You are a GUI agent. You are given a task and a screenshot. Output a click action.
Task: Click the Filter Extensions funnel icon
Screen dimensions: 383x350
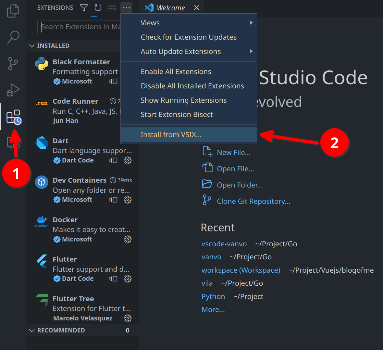coord(84,7)
